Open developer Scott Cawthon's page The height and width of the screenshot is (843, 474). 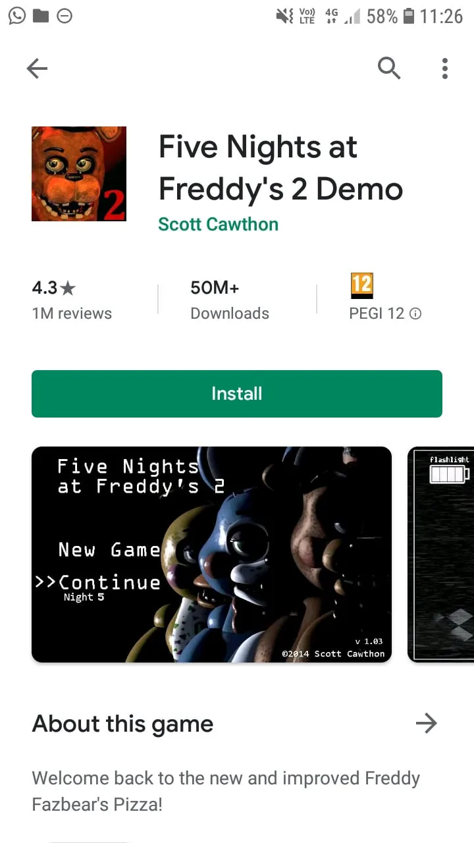[x=218, y=224]
